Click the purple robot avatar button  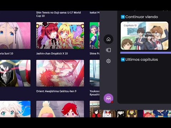point(108,98)
